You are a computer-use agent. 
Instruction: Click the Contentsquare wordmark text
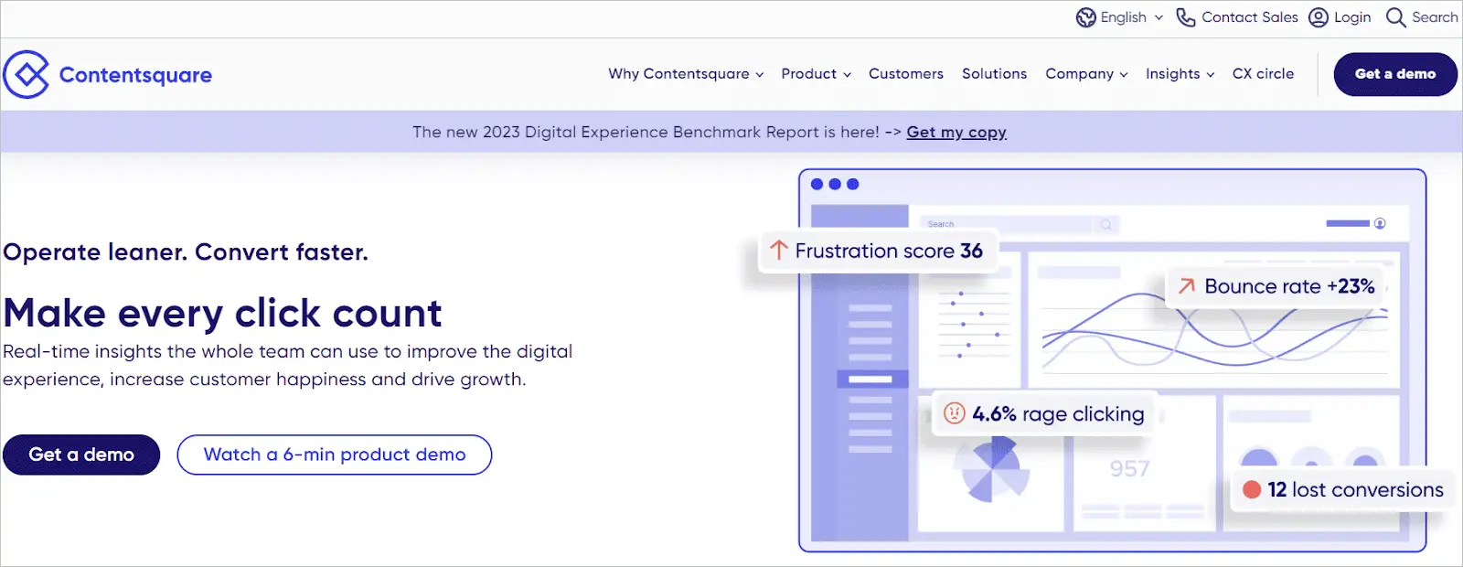coord(135,75)
